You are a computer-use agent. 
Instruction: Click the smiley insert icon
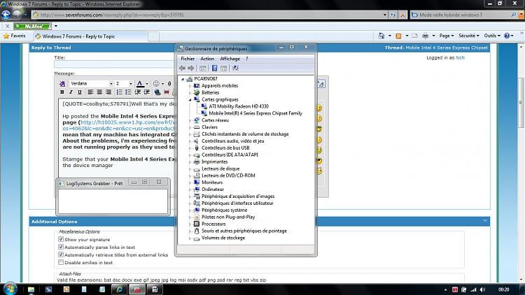click(x=156, y=83)
